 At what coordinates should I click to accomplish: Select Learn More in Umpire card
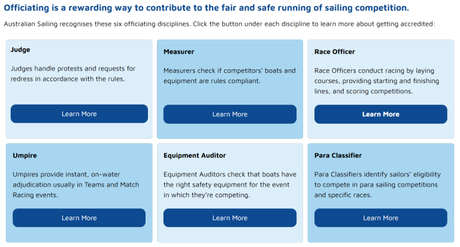79,218
